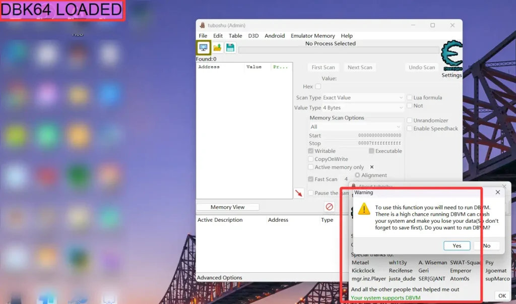Open the Scan Type dropdown
This screenshot has height=304, width=516.
(363, 97)
